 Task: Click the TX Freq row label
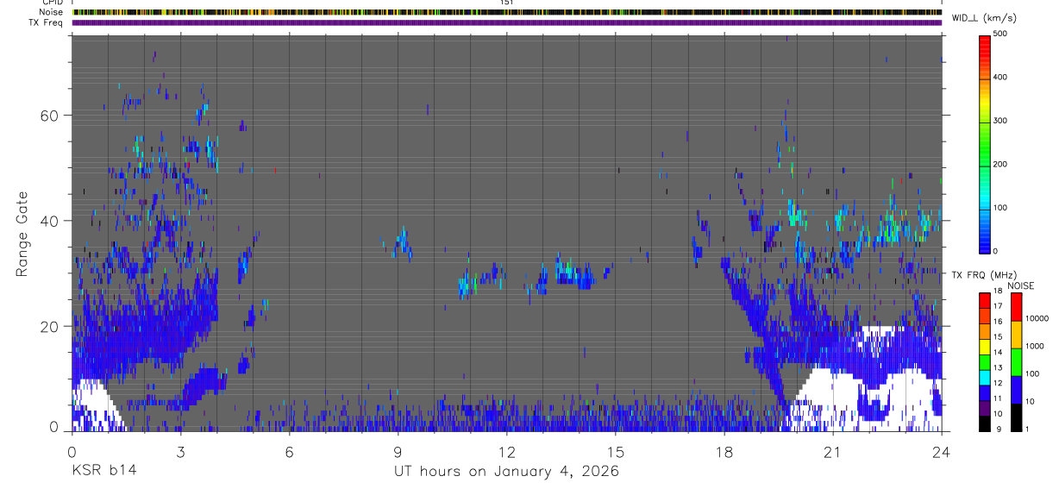pos(47,22)
